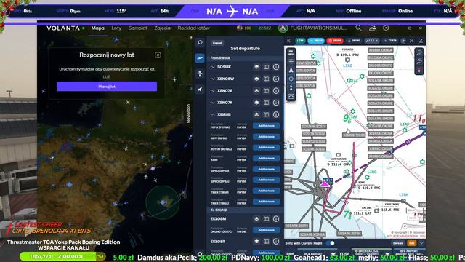Zoom in on the Navigraph chart

419,53
